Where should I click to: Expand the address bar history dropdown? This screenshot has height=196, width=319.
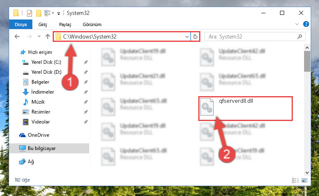(187, 37)
